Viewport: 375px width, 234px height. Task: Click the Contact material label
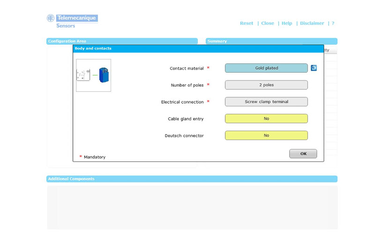click(x=187, y=68)
